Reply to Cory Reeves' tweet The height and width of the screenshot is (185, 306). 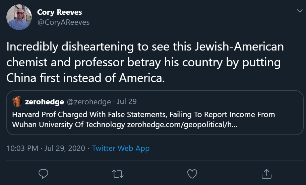pos(44,173)
